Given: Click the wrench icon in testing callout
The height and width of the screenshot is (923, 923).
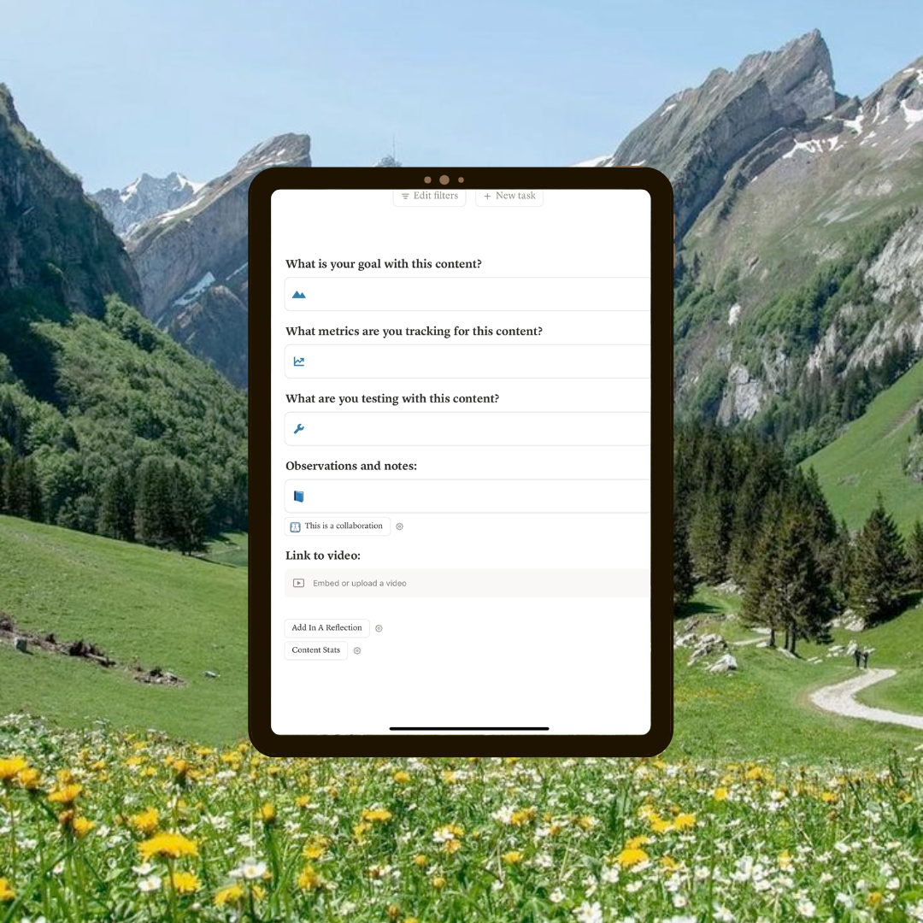Looking at the screenshot, I should click(298, 429).
